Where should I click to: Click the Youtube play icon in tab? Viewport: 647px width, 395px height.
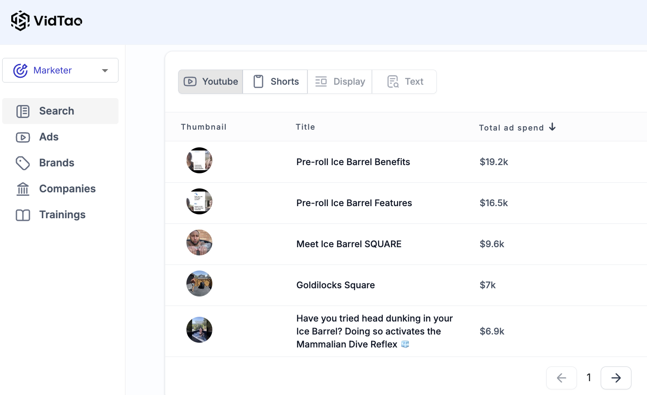(190, 82)
